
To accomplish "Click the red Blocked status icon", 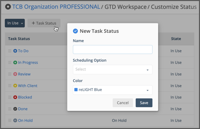I will 15,97.
